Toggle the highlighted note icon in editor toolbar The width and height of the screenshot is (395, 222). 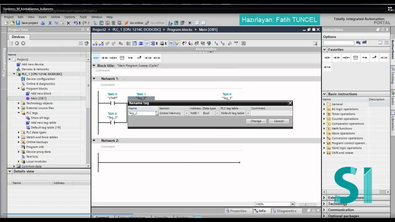[177, 43]
